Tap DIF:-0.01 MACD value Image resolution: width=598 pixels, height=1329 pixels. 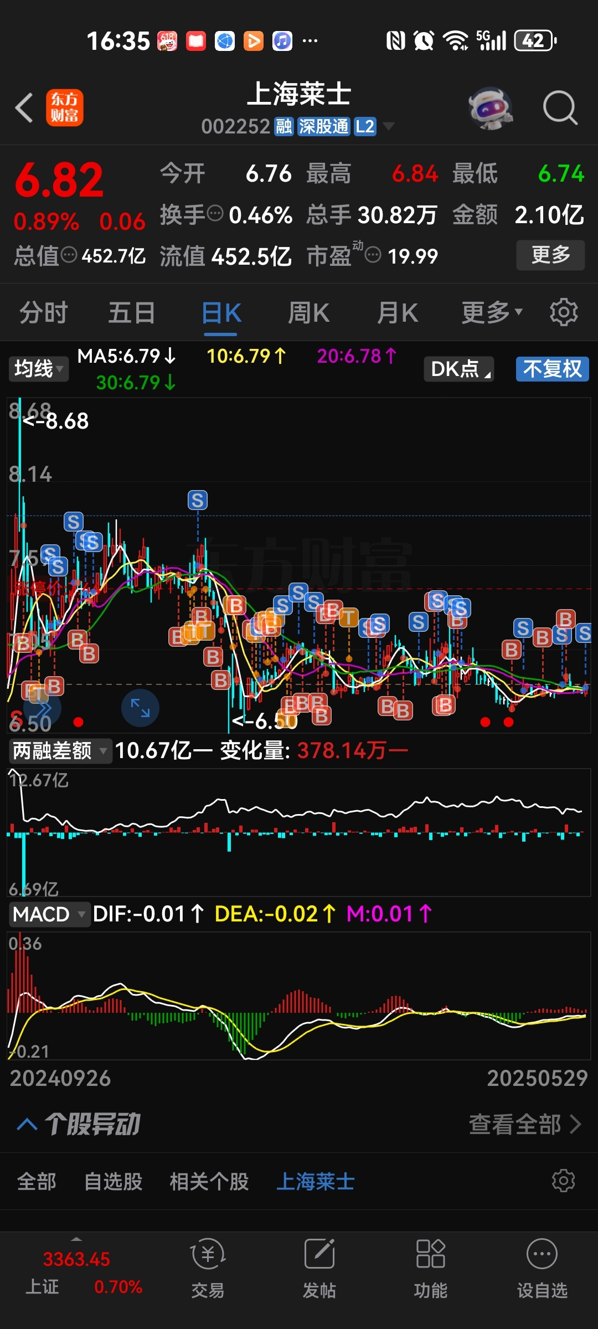[148, 914]
